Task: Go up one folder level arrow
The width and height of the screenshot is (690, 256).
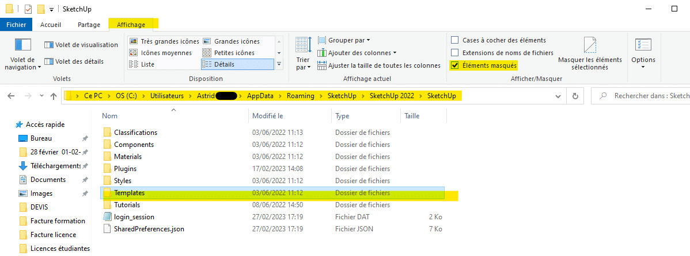Action: (x=54, y=96)
